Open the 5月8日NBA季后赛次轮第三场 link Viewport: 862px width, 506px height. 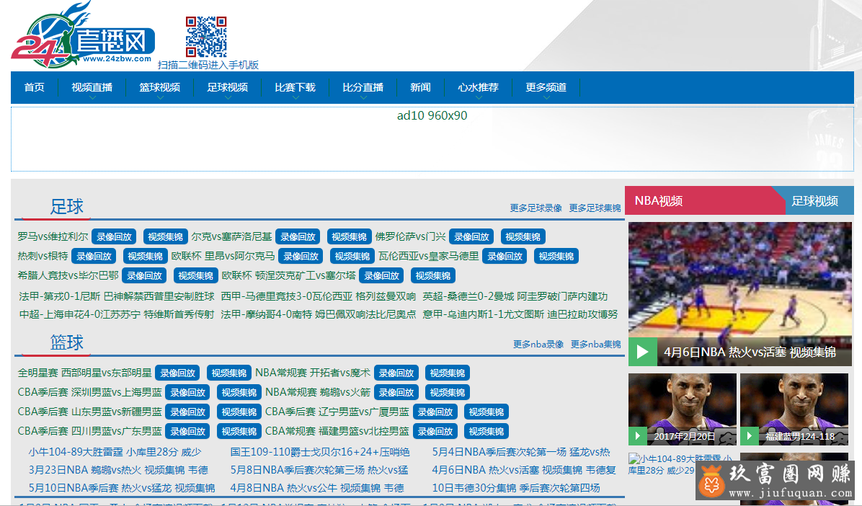point(319,470)
